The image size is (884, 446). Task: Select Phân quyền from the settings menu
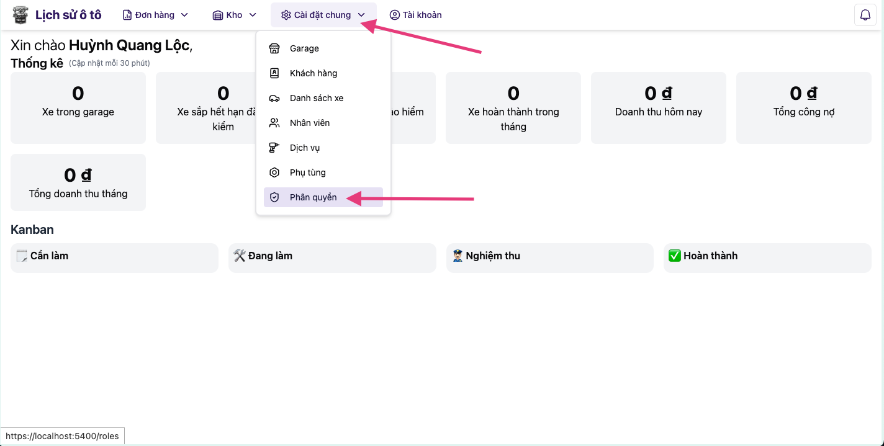(x=313, y=197)
